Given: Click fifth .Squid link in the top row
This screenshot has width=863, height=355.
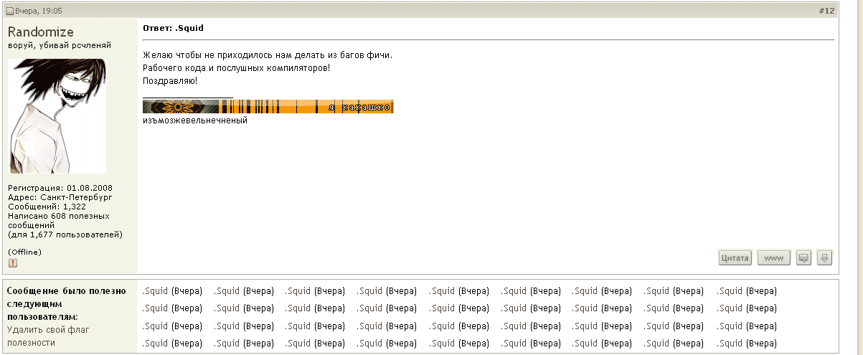Looking at the screenshot, I should point(442,291).
